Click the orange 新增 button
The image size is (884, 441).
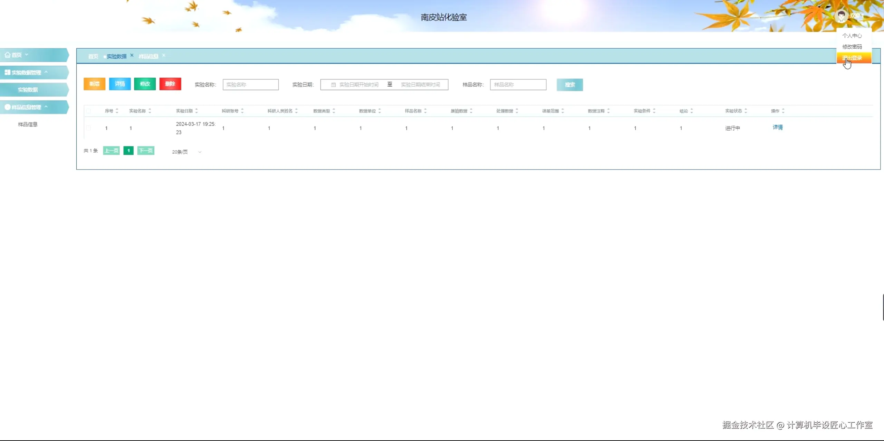point(94,84)
